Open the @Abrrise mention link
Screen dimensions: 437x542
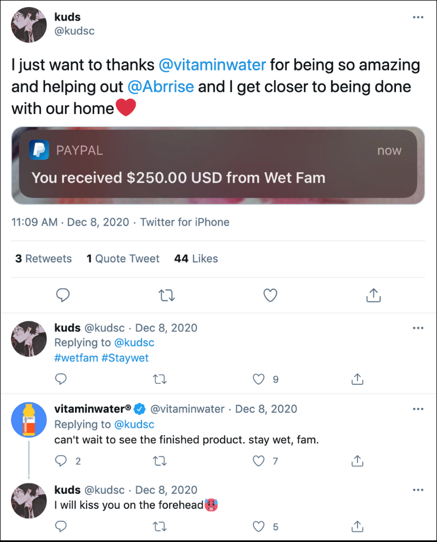(x=160, y=87)
